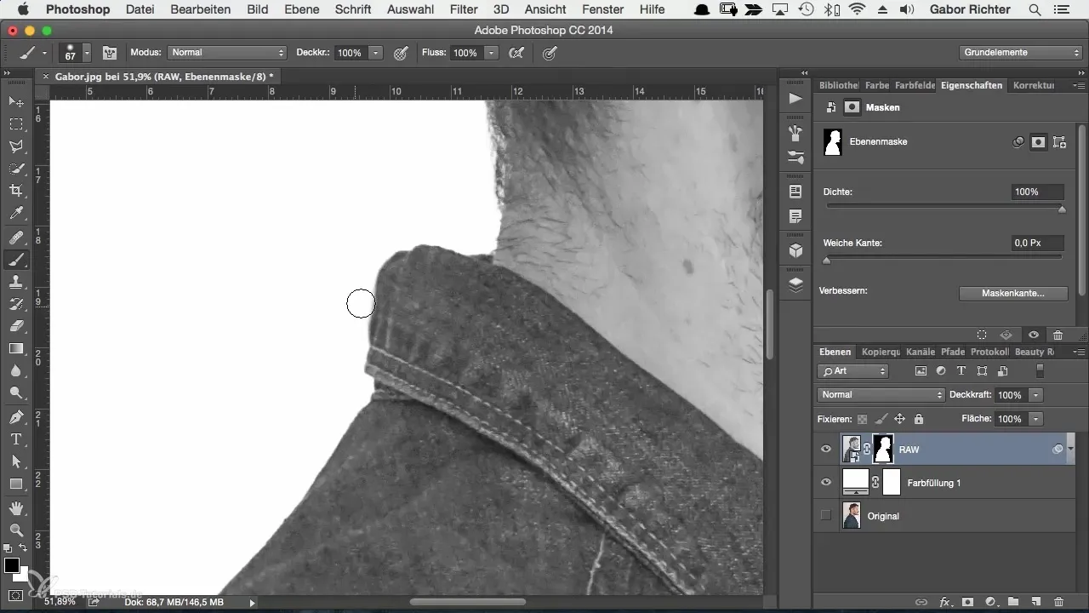Click the add layer mask icon in Layers panel
The height and width of the screenshot is (613, 1089).
coord(968,602)
